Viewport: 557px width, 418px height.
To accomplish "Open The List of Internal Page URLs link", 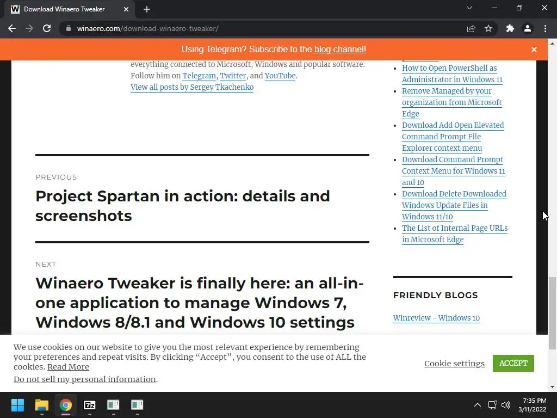I will point(455,234).
